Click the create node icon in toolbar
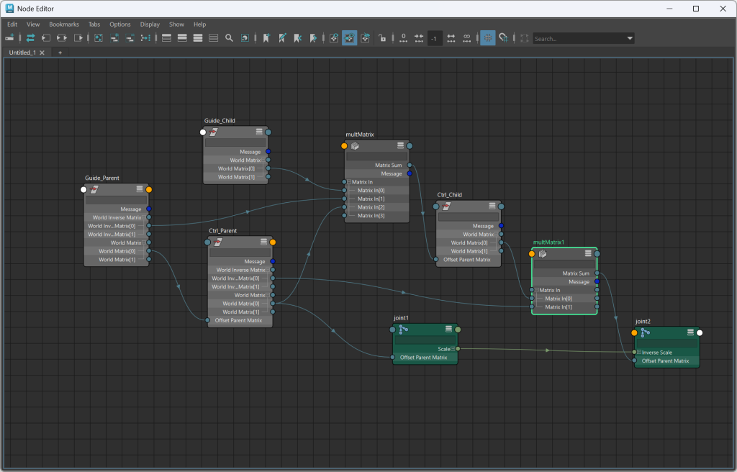 tap(10, 38)
